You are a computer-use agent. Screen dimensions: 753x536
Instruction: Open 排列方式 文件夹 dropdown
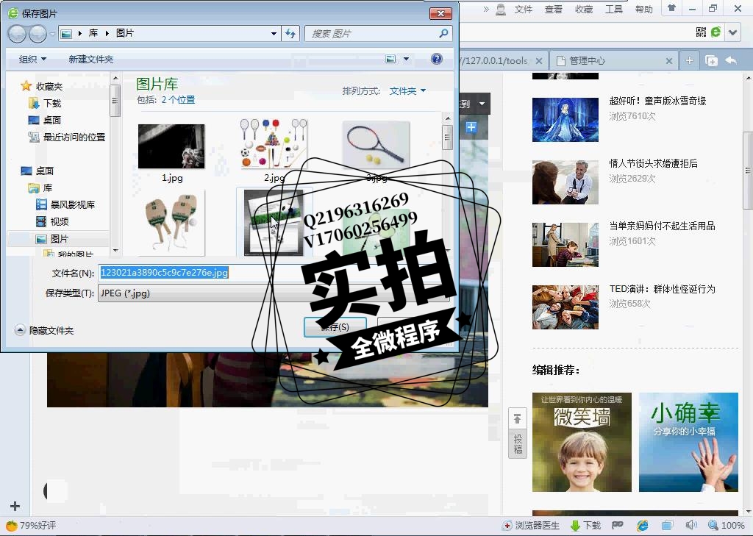(x=407, y=90)
